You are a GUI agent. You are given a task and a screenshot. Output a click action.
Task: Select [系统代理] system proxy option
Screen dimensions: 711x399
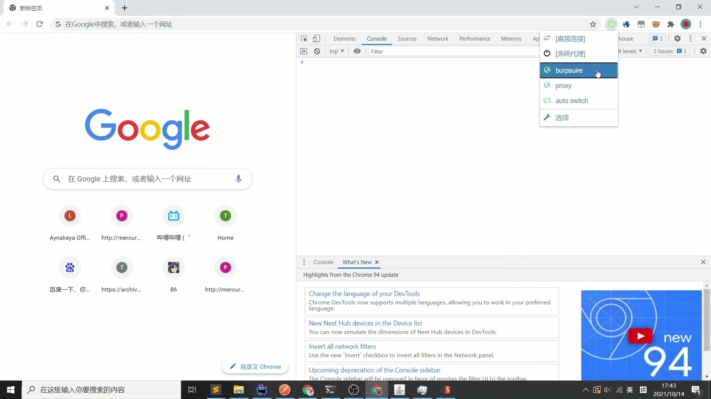click(x=578, y=54)
